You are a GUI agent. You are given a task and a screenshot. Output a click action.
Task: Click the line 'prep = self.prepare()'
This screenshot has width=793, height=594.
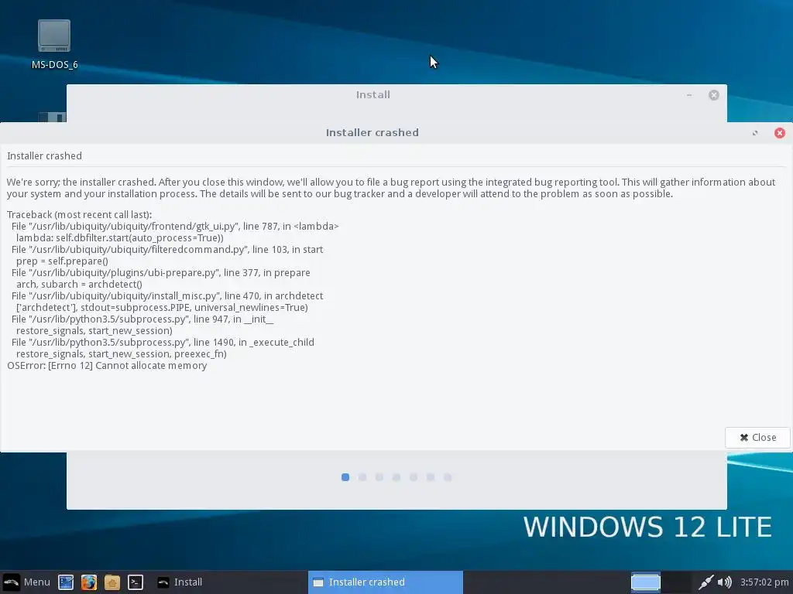click(x=62, y=261)
